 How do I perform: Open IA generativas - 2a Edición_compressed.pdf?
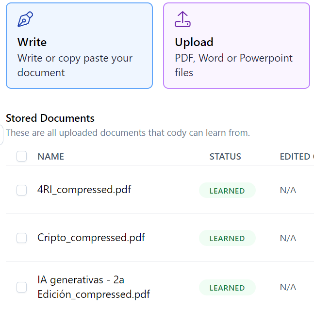(94, 287)
